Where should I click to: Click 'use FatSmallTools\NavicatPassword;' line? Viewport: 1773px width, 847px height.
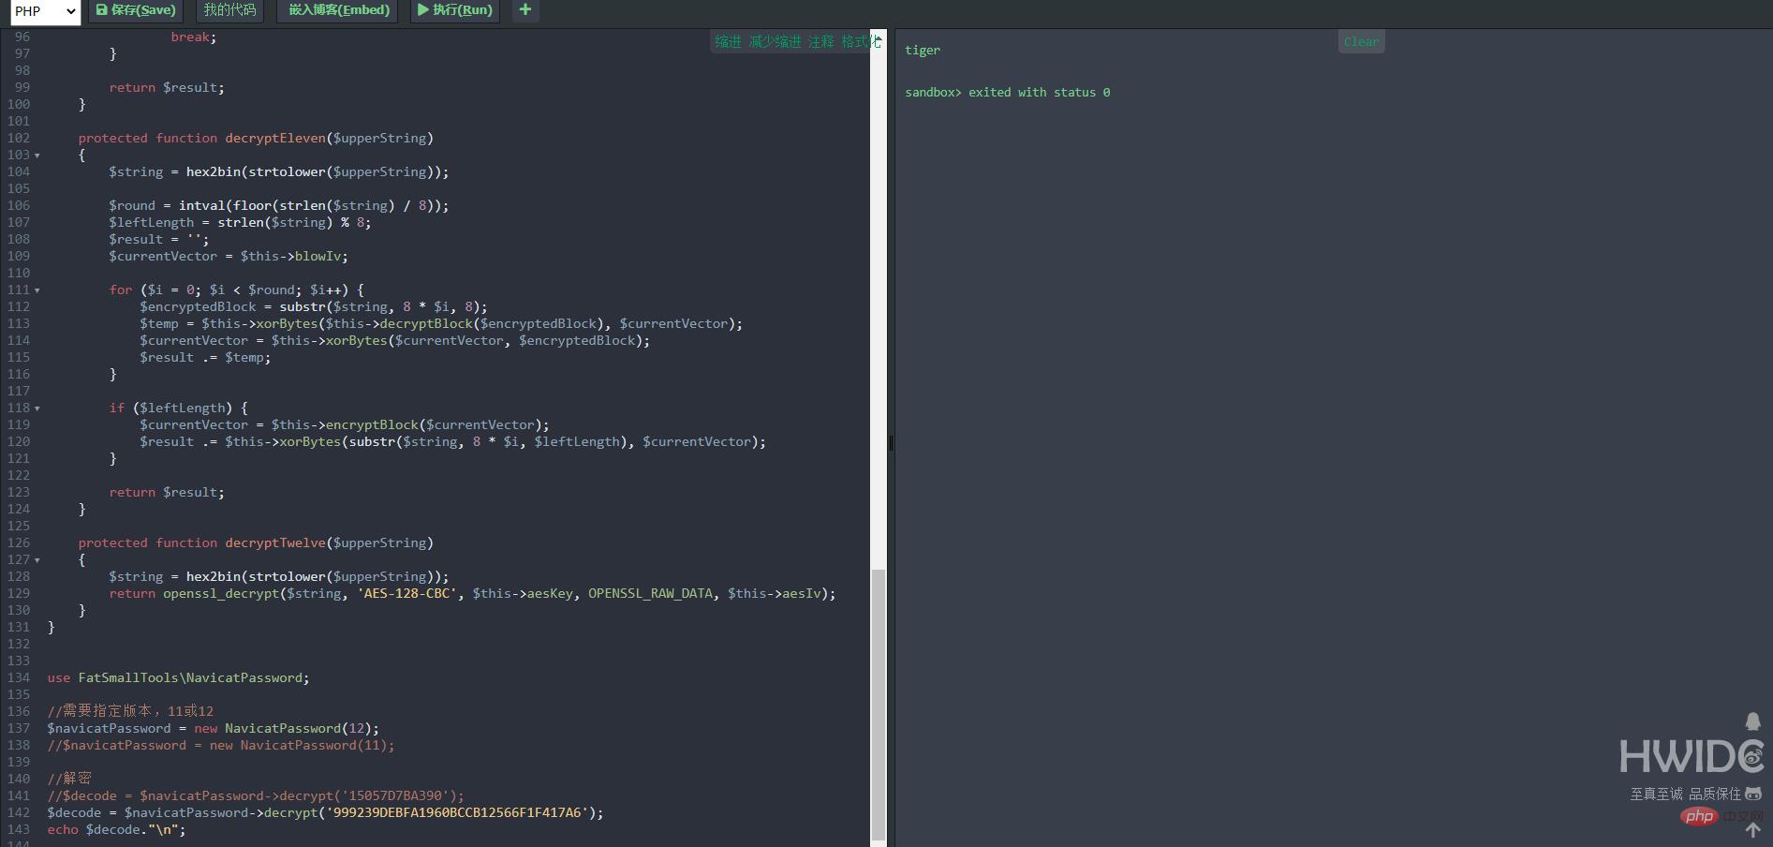pos(178,678)
